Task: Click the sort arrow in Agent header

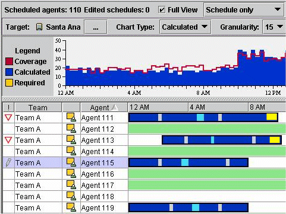Action: [115, 107]
